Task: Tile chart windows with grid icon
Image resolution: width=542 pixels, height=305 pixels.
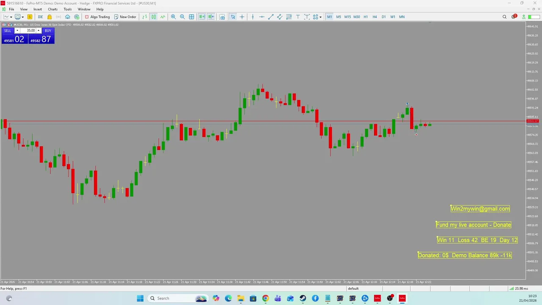Action: 191,17
